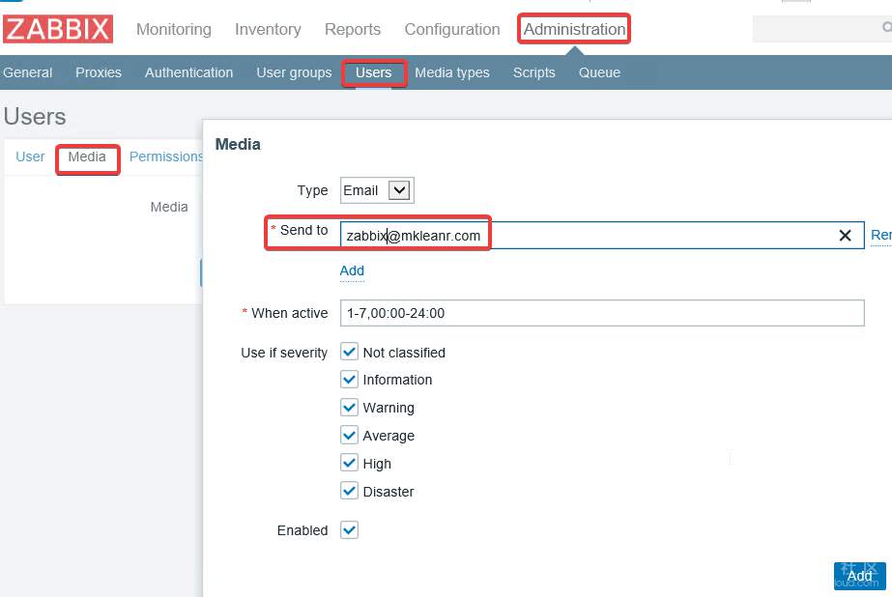The width and height of the screenshot is (892, 597).
Task: Go to Media types submenu
Action: pos(451,72)
